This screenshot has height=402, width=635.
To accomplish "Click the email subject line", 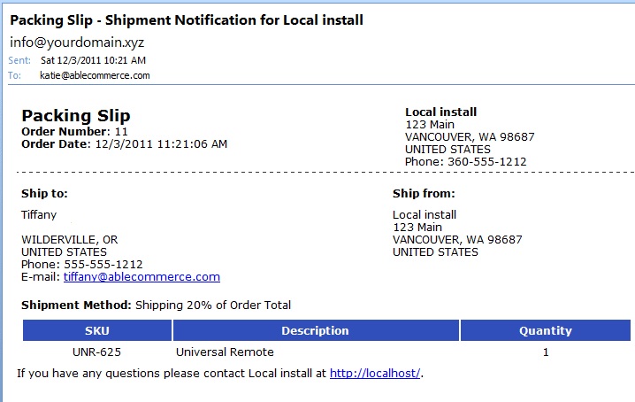I will click(x=187, y=19).
